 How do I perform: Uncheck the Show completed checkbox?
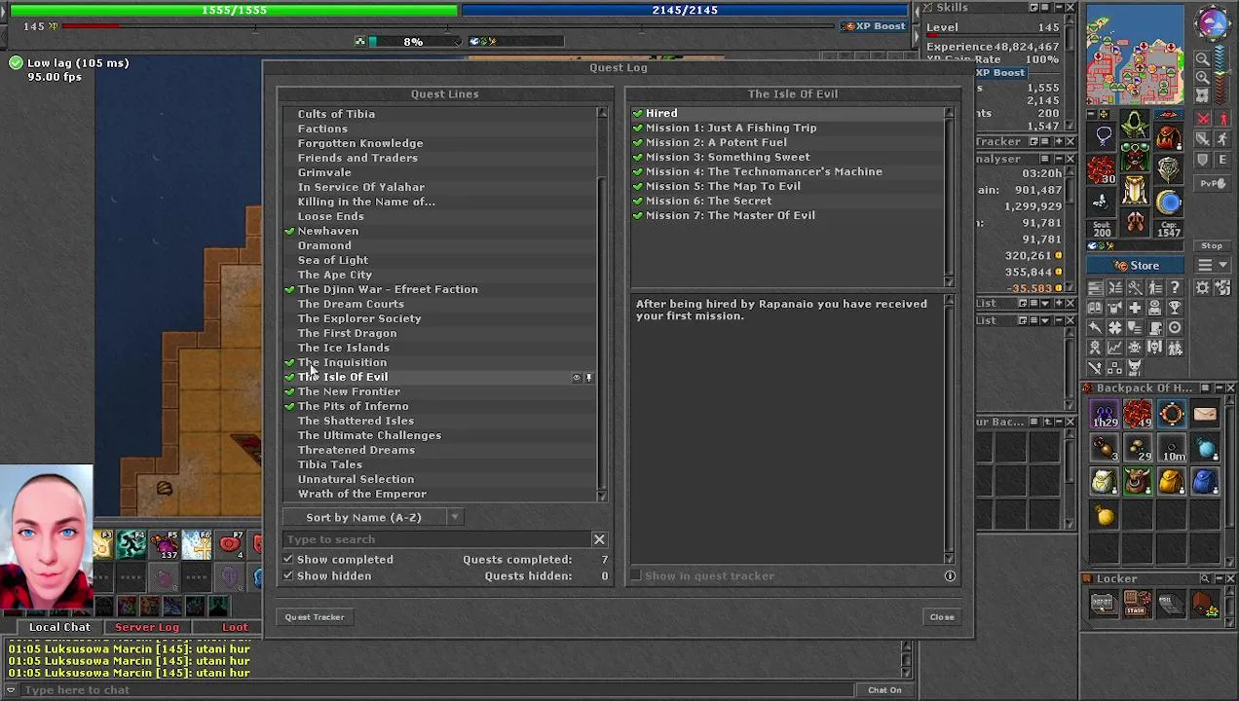click(288, 560)
